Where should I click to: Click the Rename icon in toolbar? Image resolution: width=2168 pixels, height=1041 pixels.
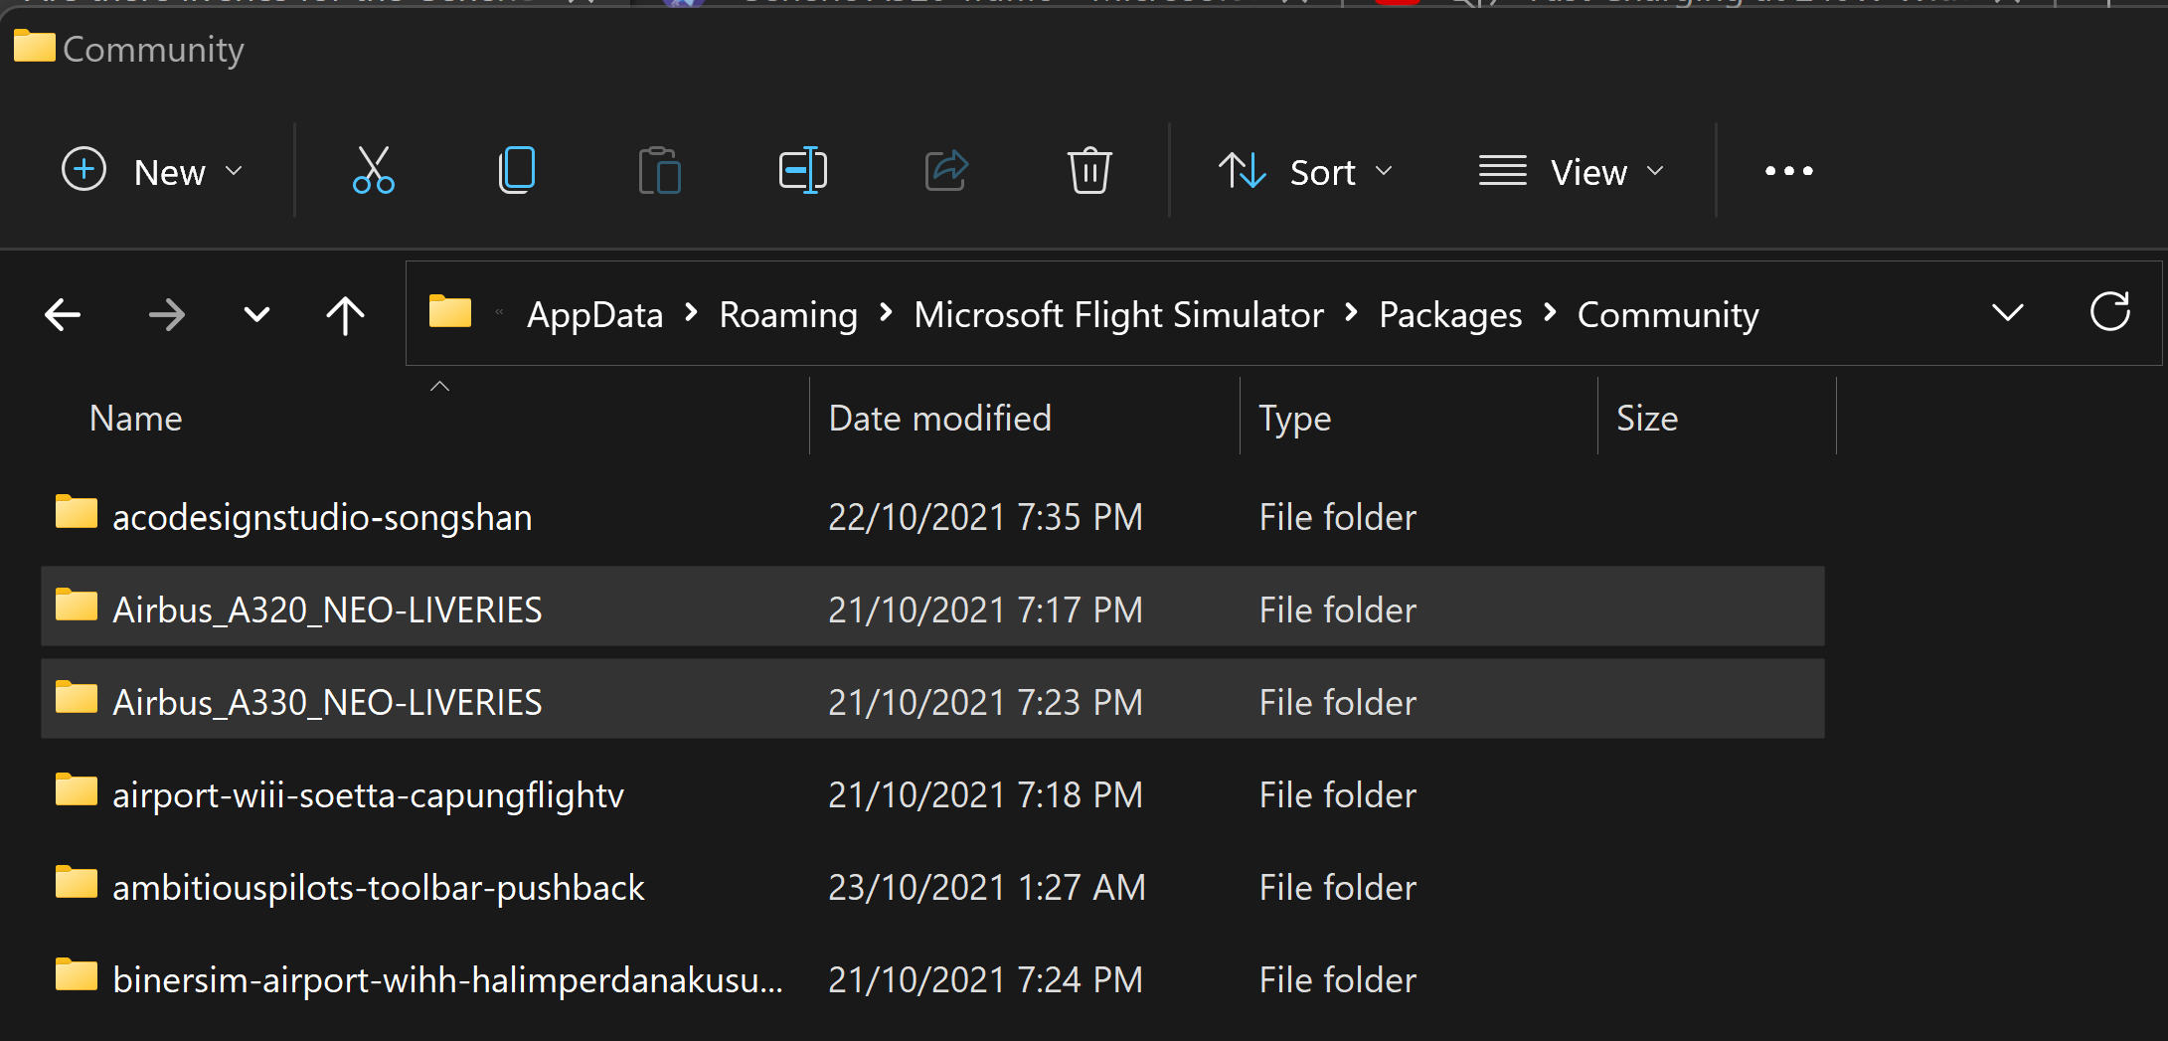802,171
